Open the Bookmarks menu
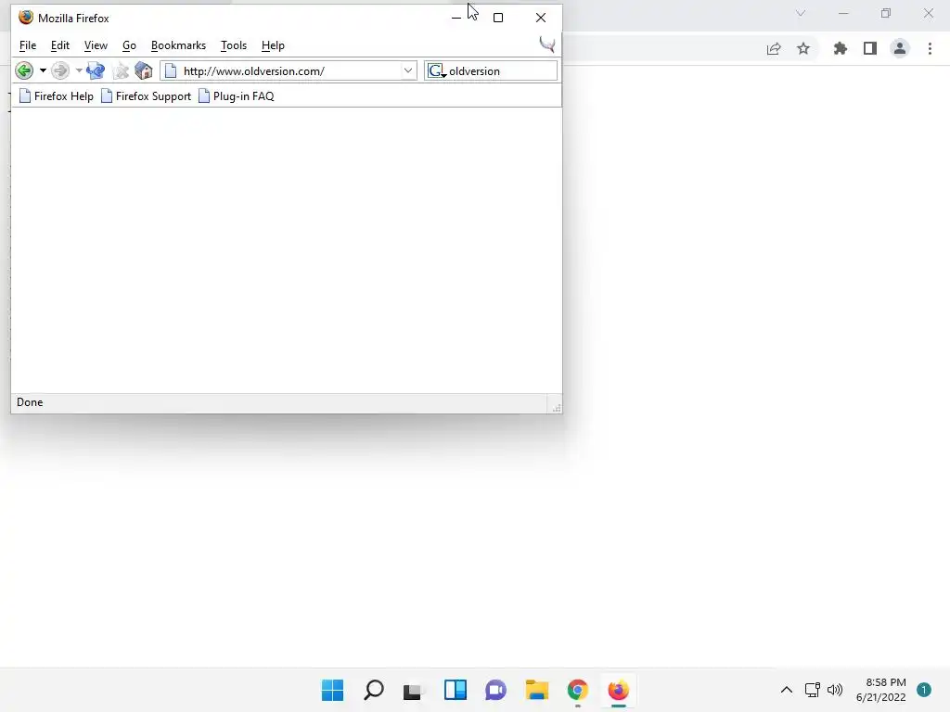950x712 pixels. (178, 45)
